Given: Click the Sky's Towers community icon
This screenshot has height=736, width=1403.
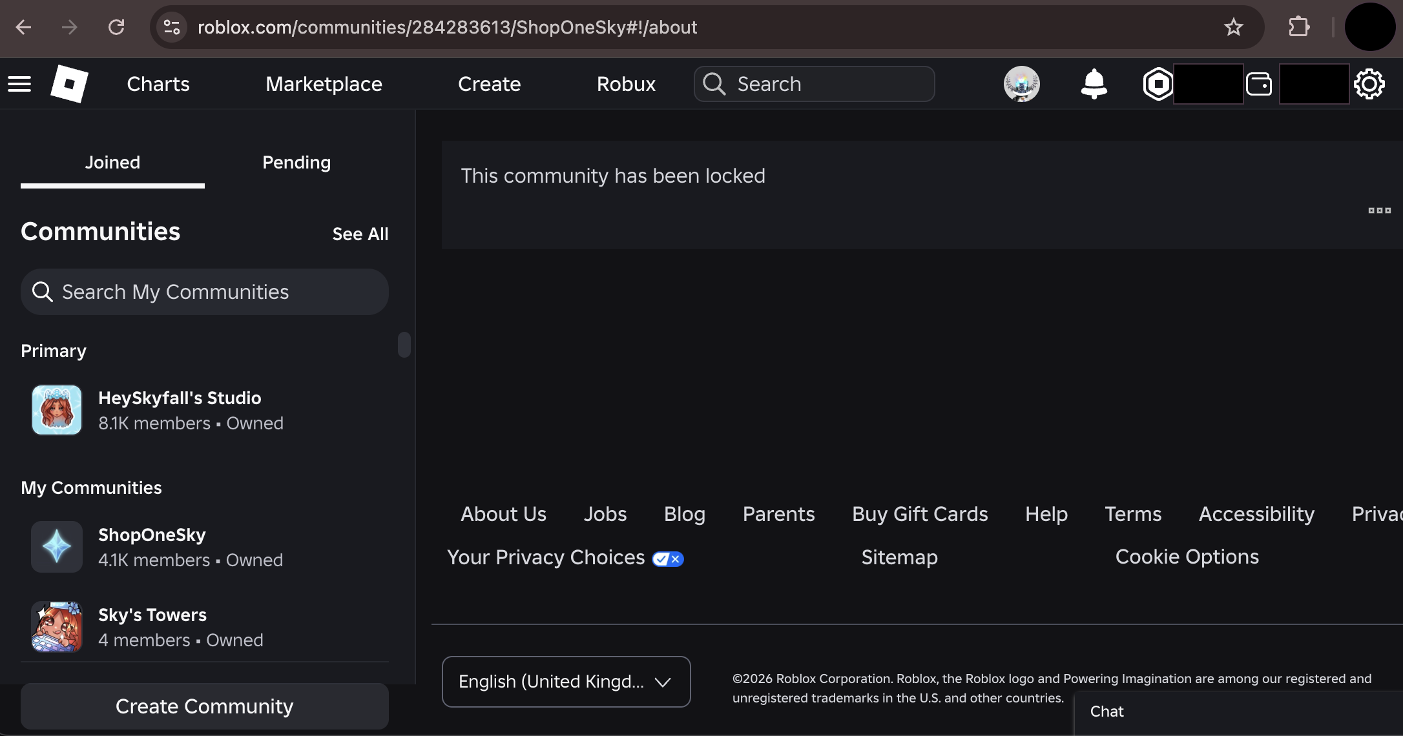Looking at the screenshot, I should pos(57,627).
